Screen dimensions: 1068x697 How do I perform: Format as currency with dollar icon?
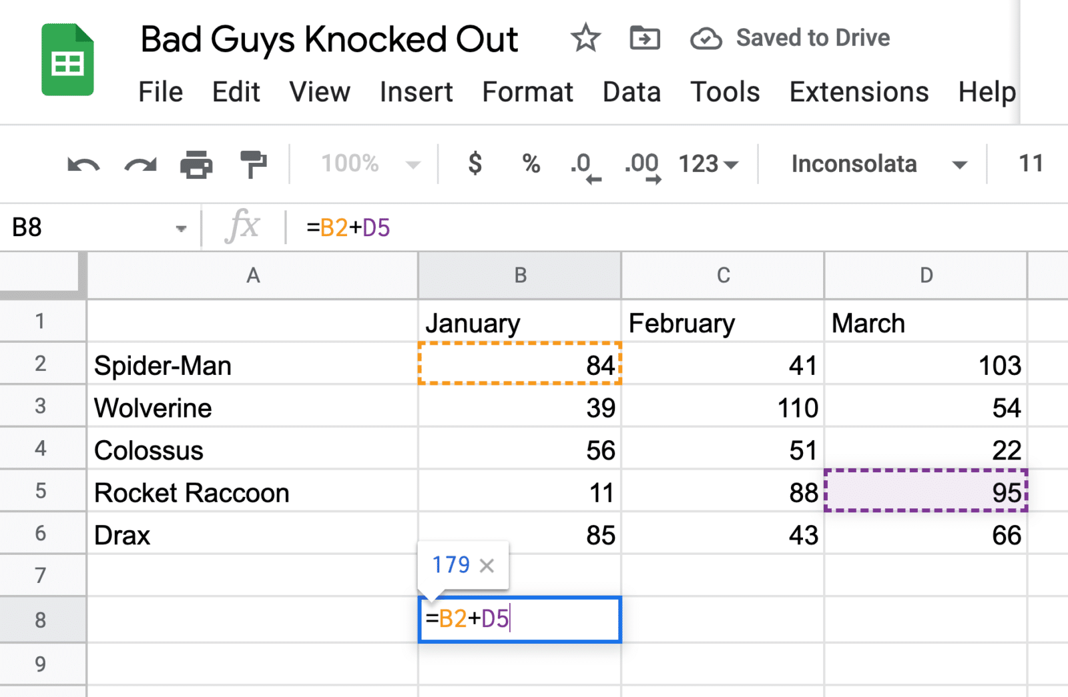(475, 163)
